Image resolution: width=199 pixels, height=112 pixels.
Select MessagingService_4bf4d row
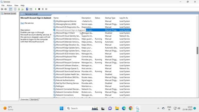coord(92,24)
